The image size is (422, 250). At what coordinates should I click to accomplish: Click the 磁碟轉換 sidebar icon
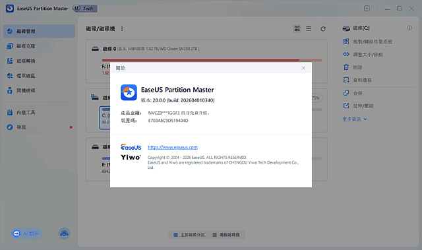pyautogui.click(x=10, y=61)
